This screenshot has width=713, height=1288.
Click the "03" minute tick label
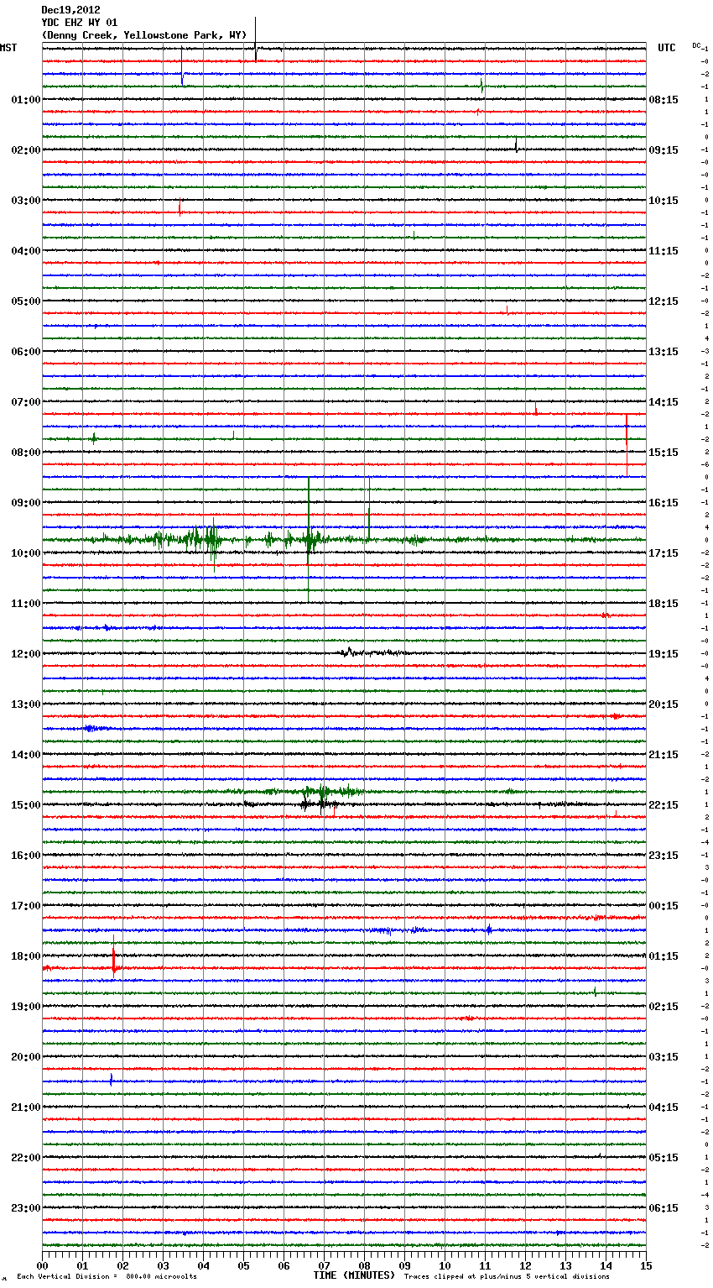pos(163,1265)
